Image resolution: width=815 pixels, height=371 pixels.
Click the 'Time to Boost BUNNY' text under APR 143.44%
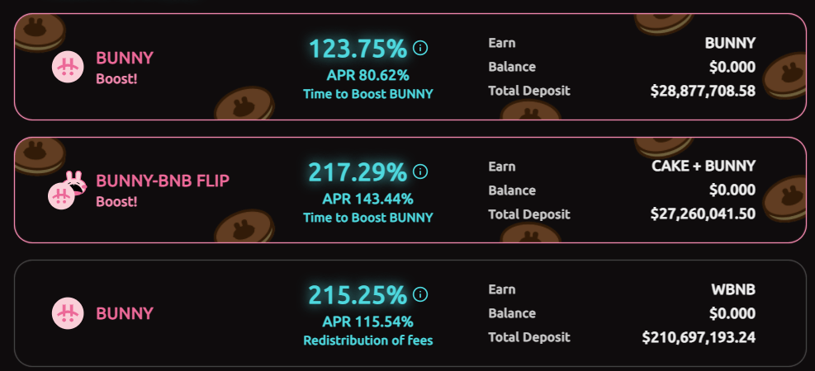367,218
